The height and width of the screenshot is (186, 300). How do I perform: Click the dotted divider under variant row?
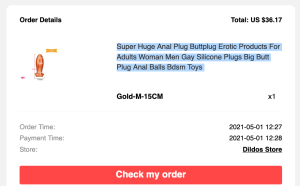coord(150,111)
